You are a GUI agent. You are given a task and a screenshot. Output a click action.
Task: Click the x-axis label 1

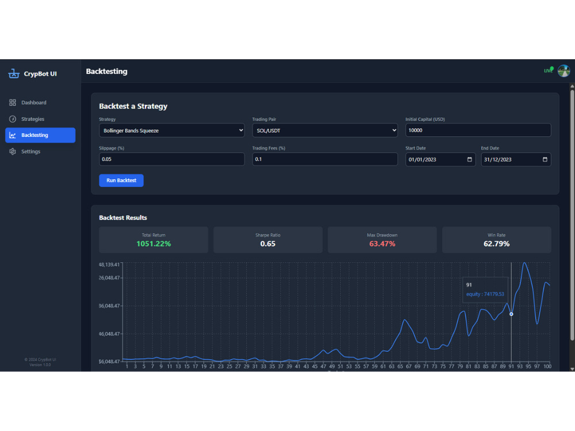tap(127, 367)
